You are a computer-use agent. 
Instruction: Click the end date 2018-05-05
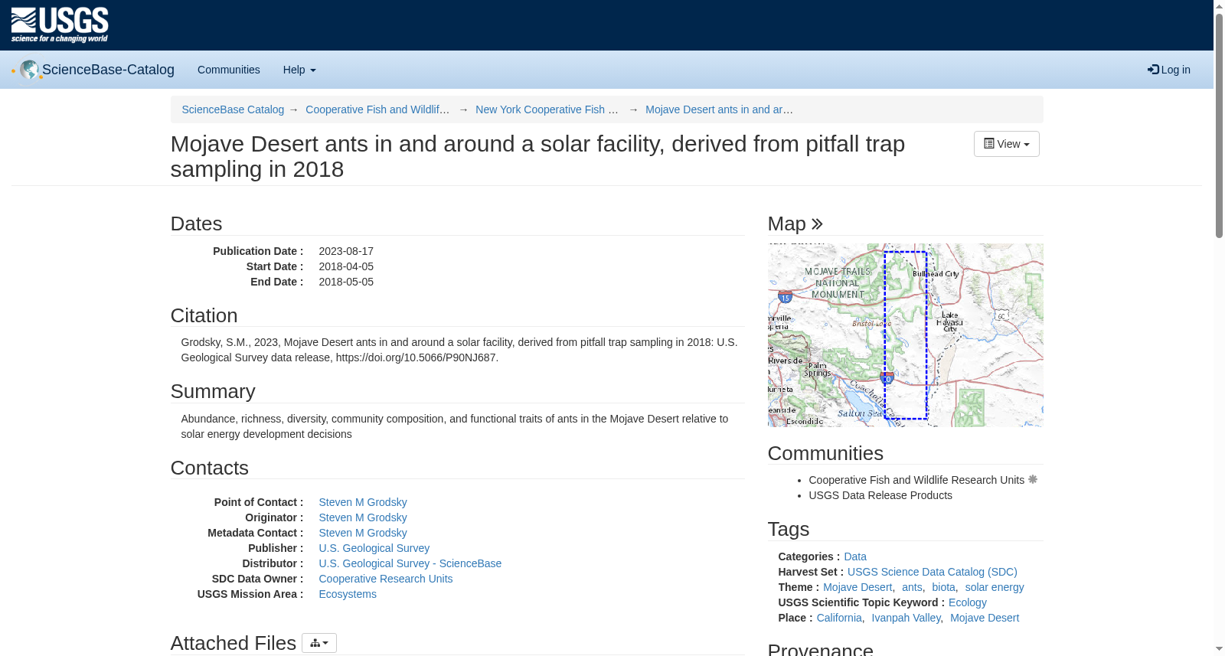346,282
